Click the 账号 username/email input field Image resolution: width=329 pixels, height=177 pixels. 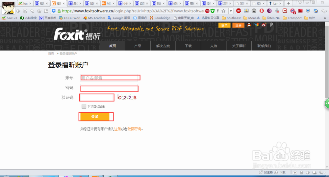pos(110,78)
